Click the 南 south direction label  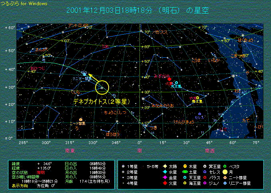[x=140, y=150]
